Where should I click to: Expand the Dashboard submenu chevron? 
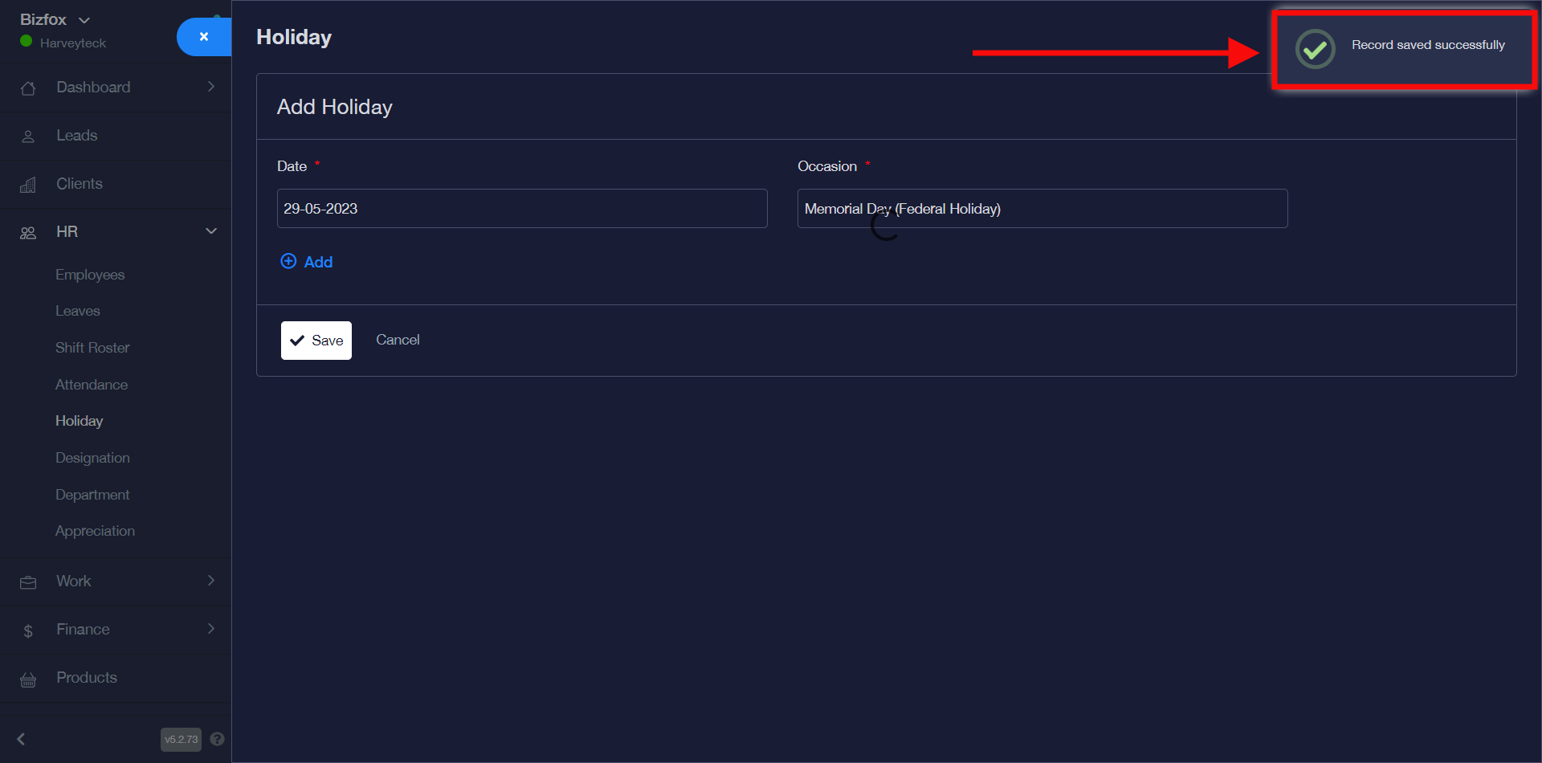[x=211, y=87]
